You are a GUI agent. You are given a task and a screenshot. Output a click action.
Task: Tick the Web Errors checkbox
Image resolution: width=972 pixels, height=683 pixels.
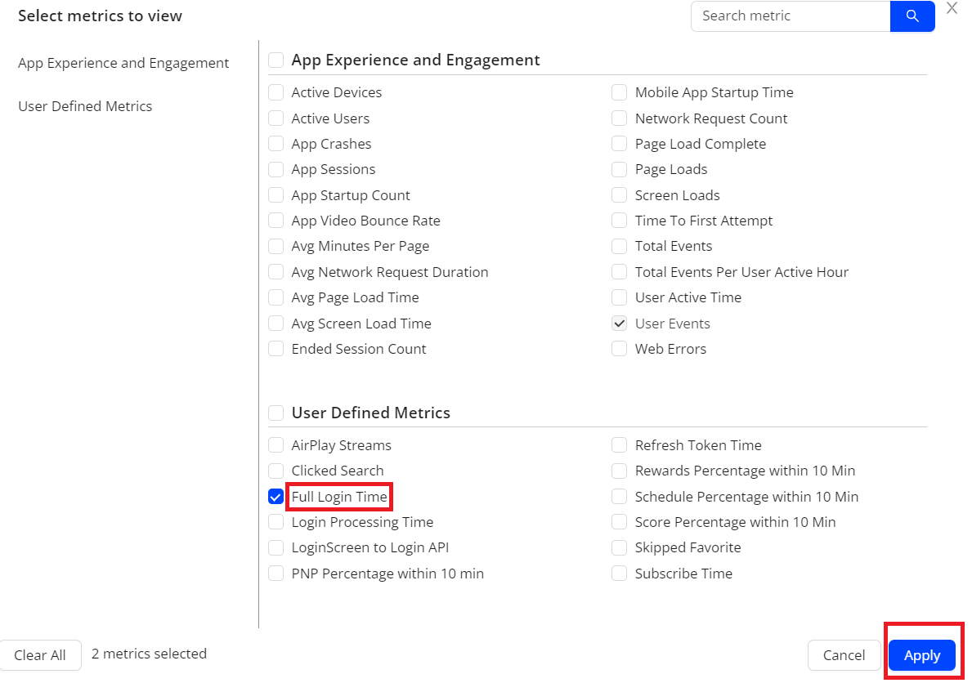click(x=620, y=349)
